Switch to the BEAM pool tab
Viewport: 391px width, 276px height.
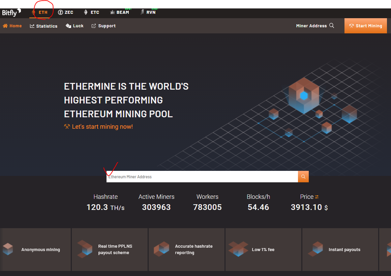[x=120, y=12]
